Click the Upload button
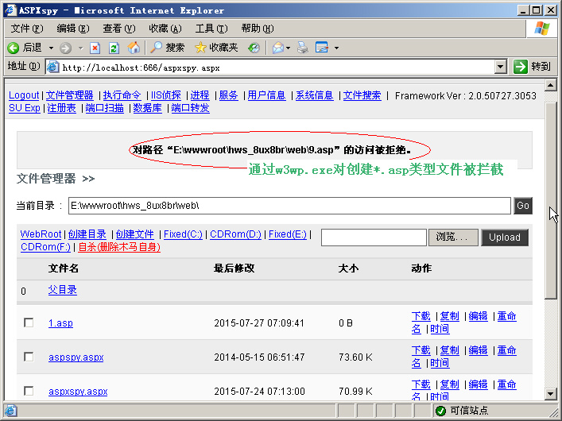The height and width of the screenshot is (421, 562). click(505, 238)
